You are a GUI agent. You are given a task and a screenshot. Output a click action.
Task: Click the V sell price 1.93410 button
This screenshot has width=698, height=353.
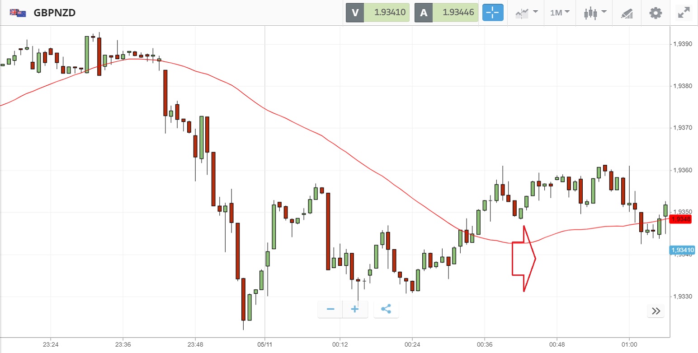[x=377, y=13]
